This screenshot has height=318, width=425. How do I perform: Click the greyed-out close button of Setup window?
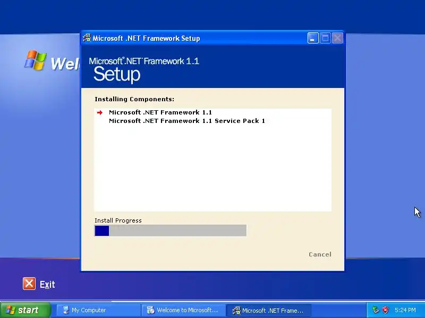[x=337, y=38]
